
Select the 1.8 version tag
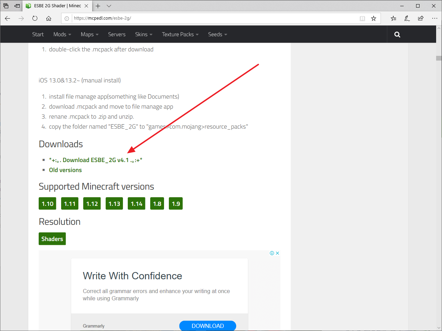coord(157,204)
